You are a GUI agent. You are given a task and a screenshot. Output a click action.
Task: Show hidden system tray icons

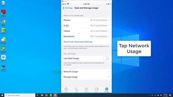(149, 95)
